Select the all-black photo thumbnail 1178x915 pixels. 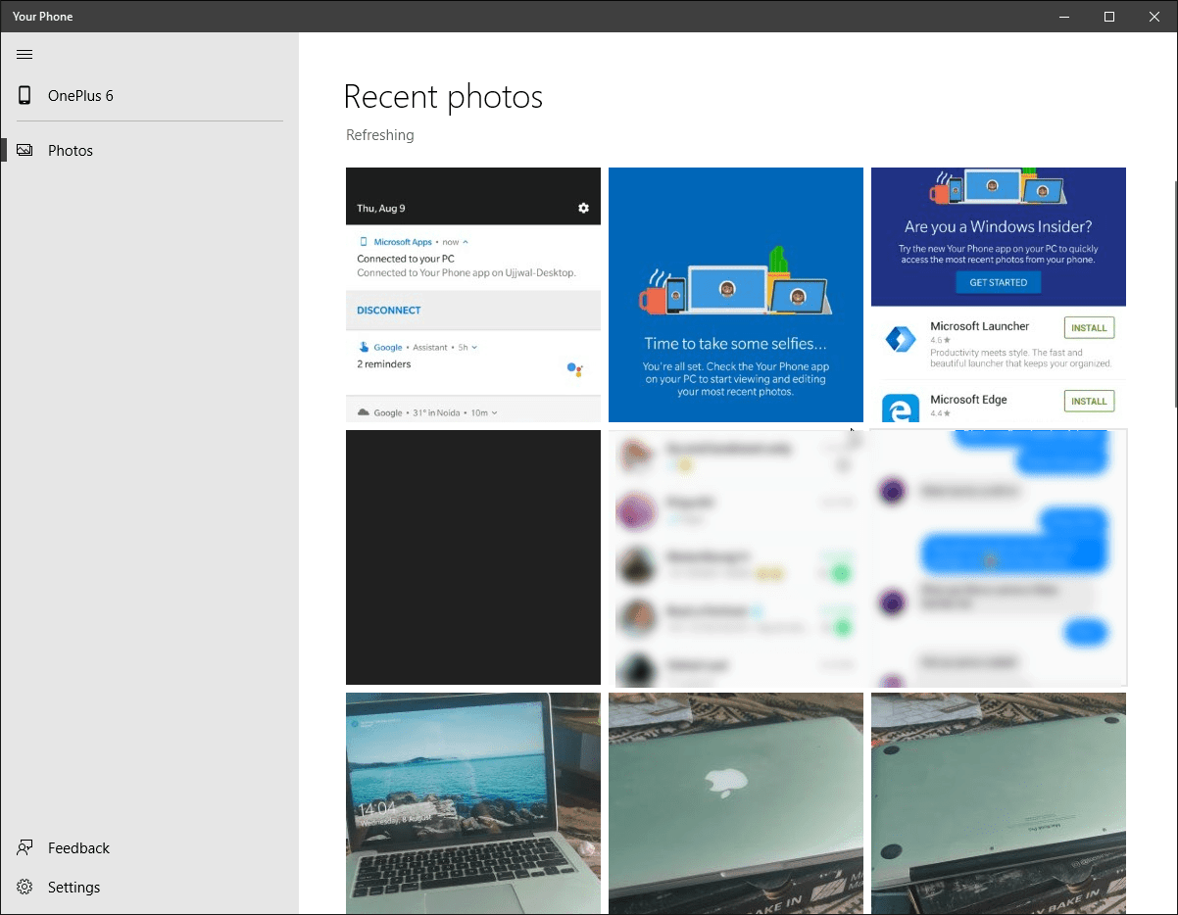[x=473, y=557]
